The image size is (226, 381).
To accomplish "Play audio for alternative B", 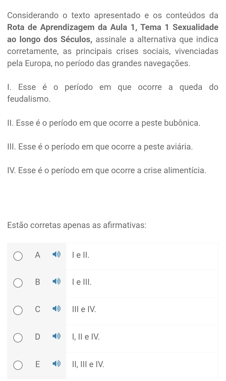I will 57,282.
